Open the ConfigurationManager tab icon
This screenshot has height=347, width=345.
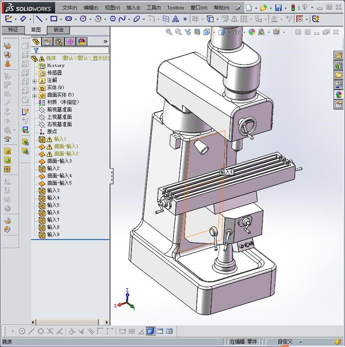tap(58, 41)
